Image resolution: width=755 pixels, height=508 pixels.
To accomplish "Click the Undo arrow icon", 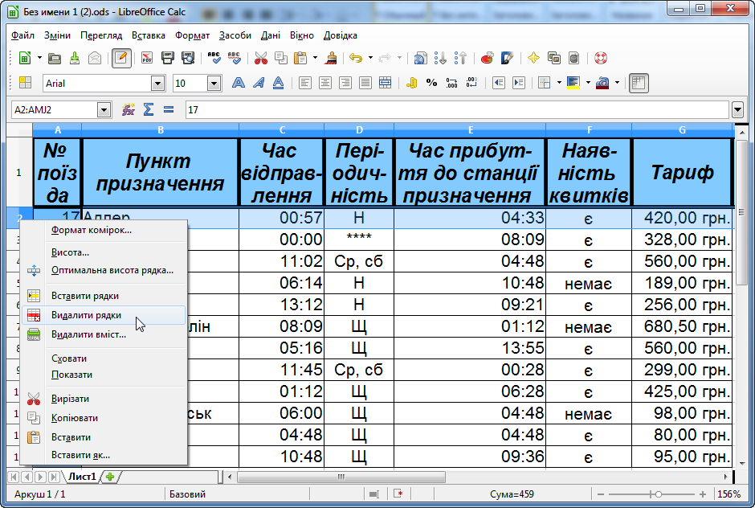I will click(356, 59).
